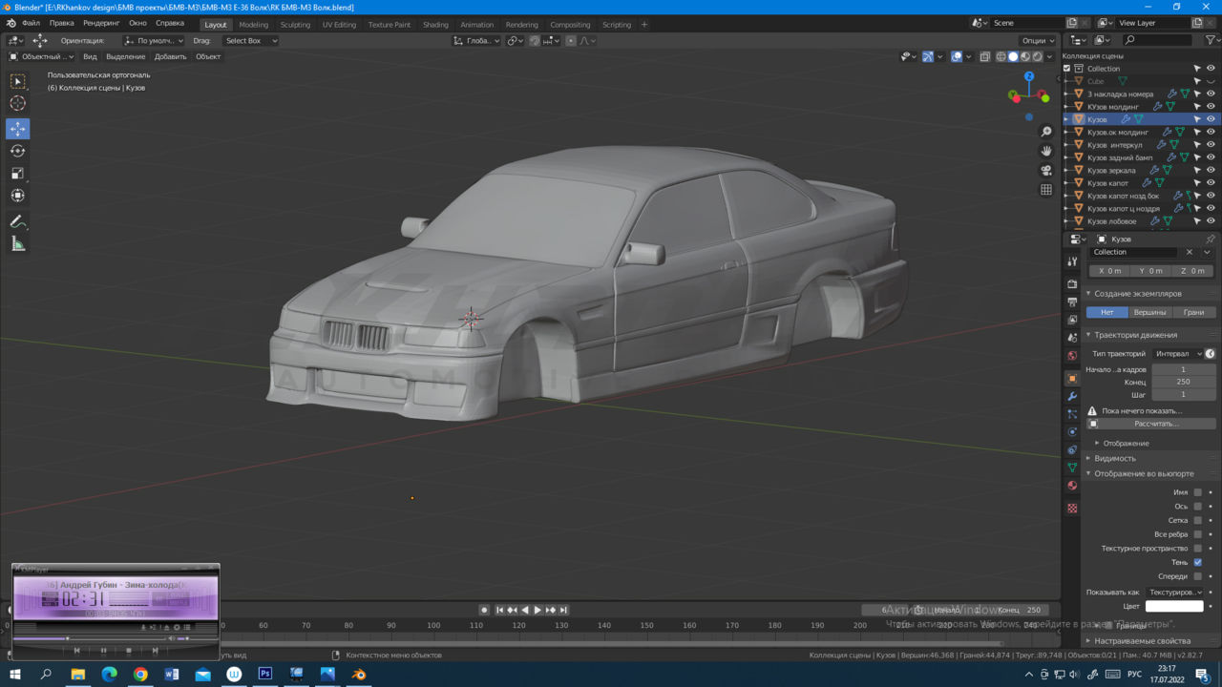The height and width of the screenshot is (687, 1222).
Task: Collapse the Создание экземпляров panel
Action: [1137, 294]
